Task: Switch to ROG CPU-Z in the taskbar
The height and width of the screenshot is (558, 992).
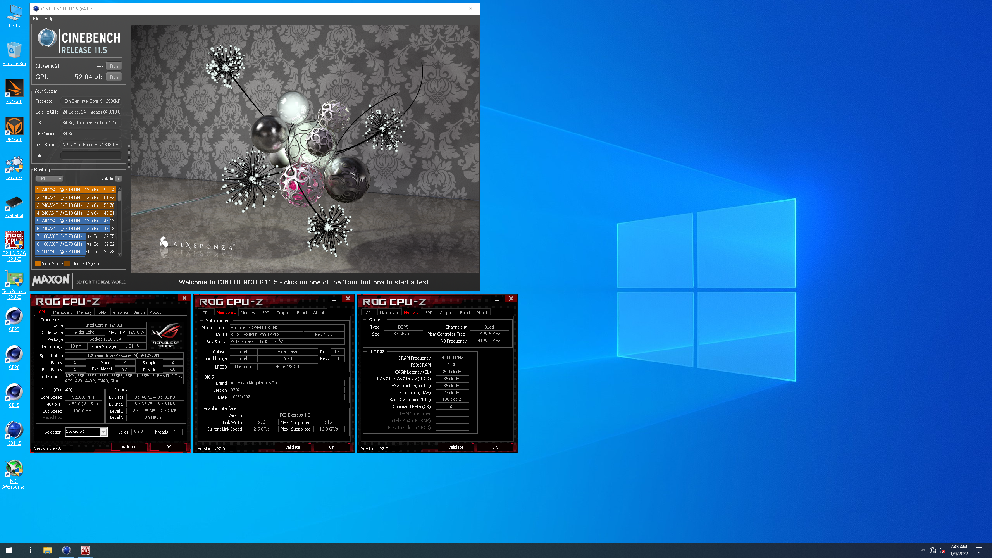Action: pos(85,550)
